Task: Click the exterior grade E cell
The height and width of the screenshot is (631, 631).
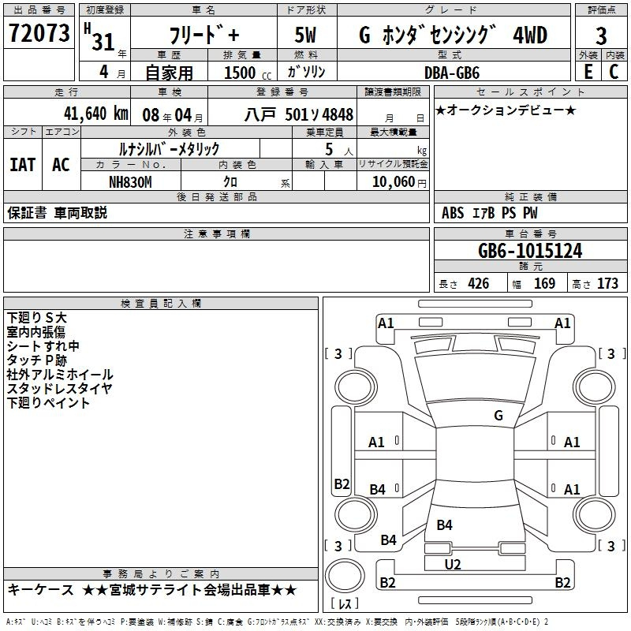Action: tap(588, 71)
